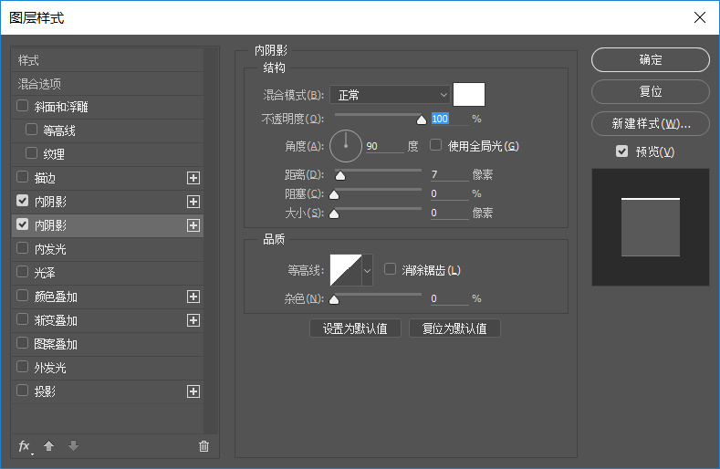720x469 pixels.
Task: Click the move effect up arrow
Action: [49, 446]
